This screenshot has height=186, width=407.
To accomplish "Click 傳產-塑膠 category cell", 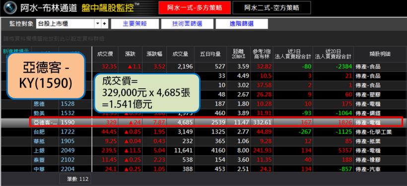I will [x=368, y=95].
